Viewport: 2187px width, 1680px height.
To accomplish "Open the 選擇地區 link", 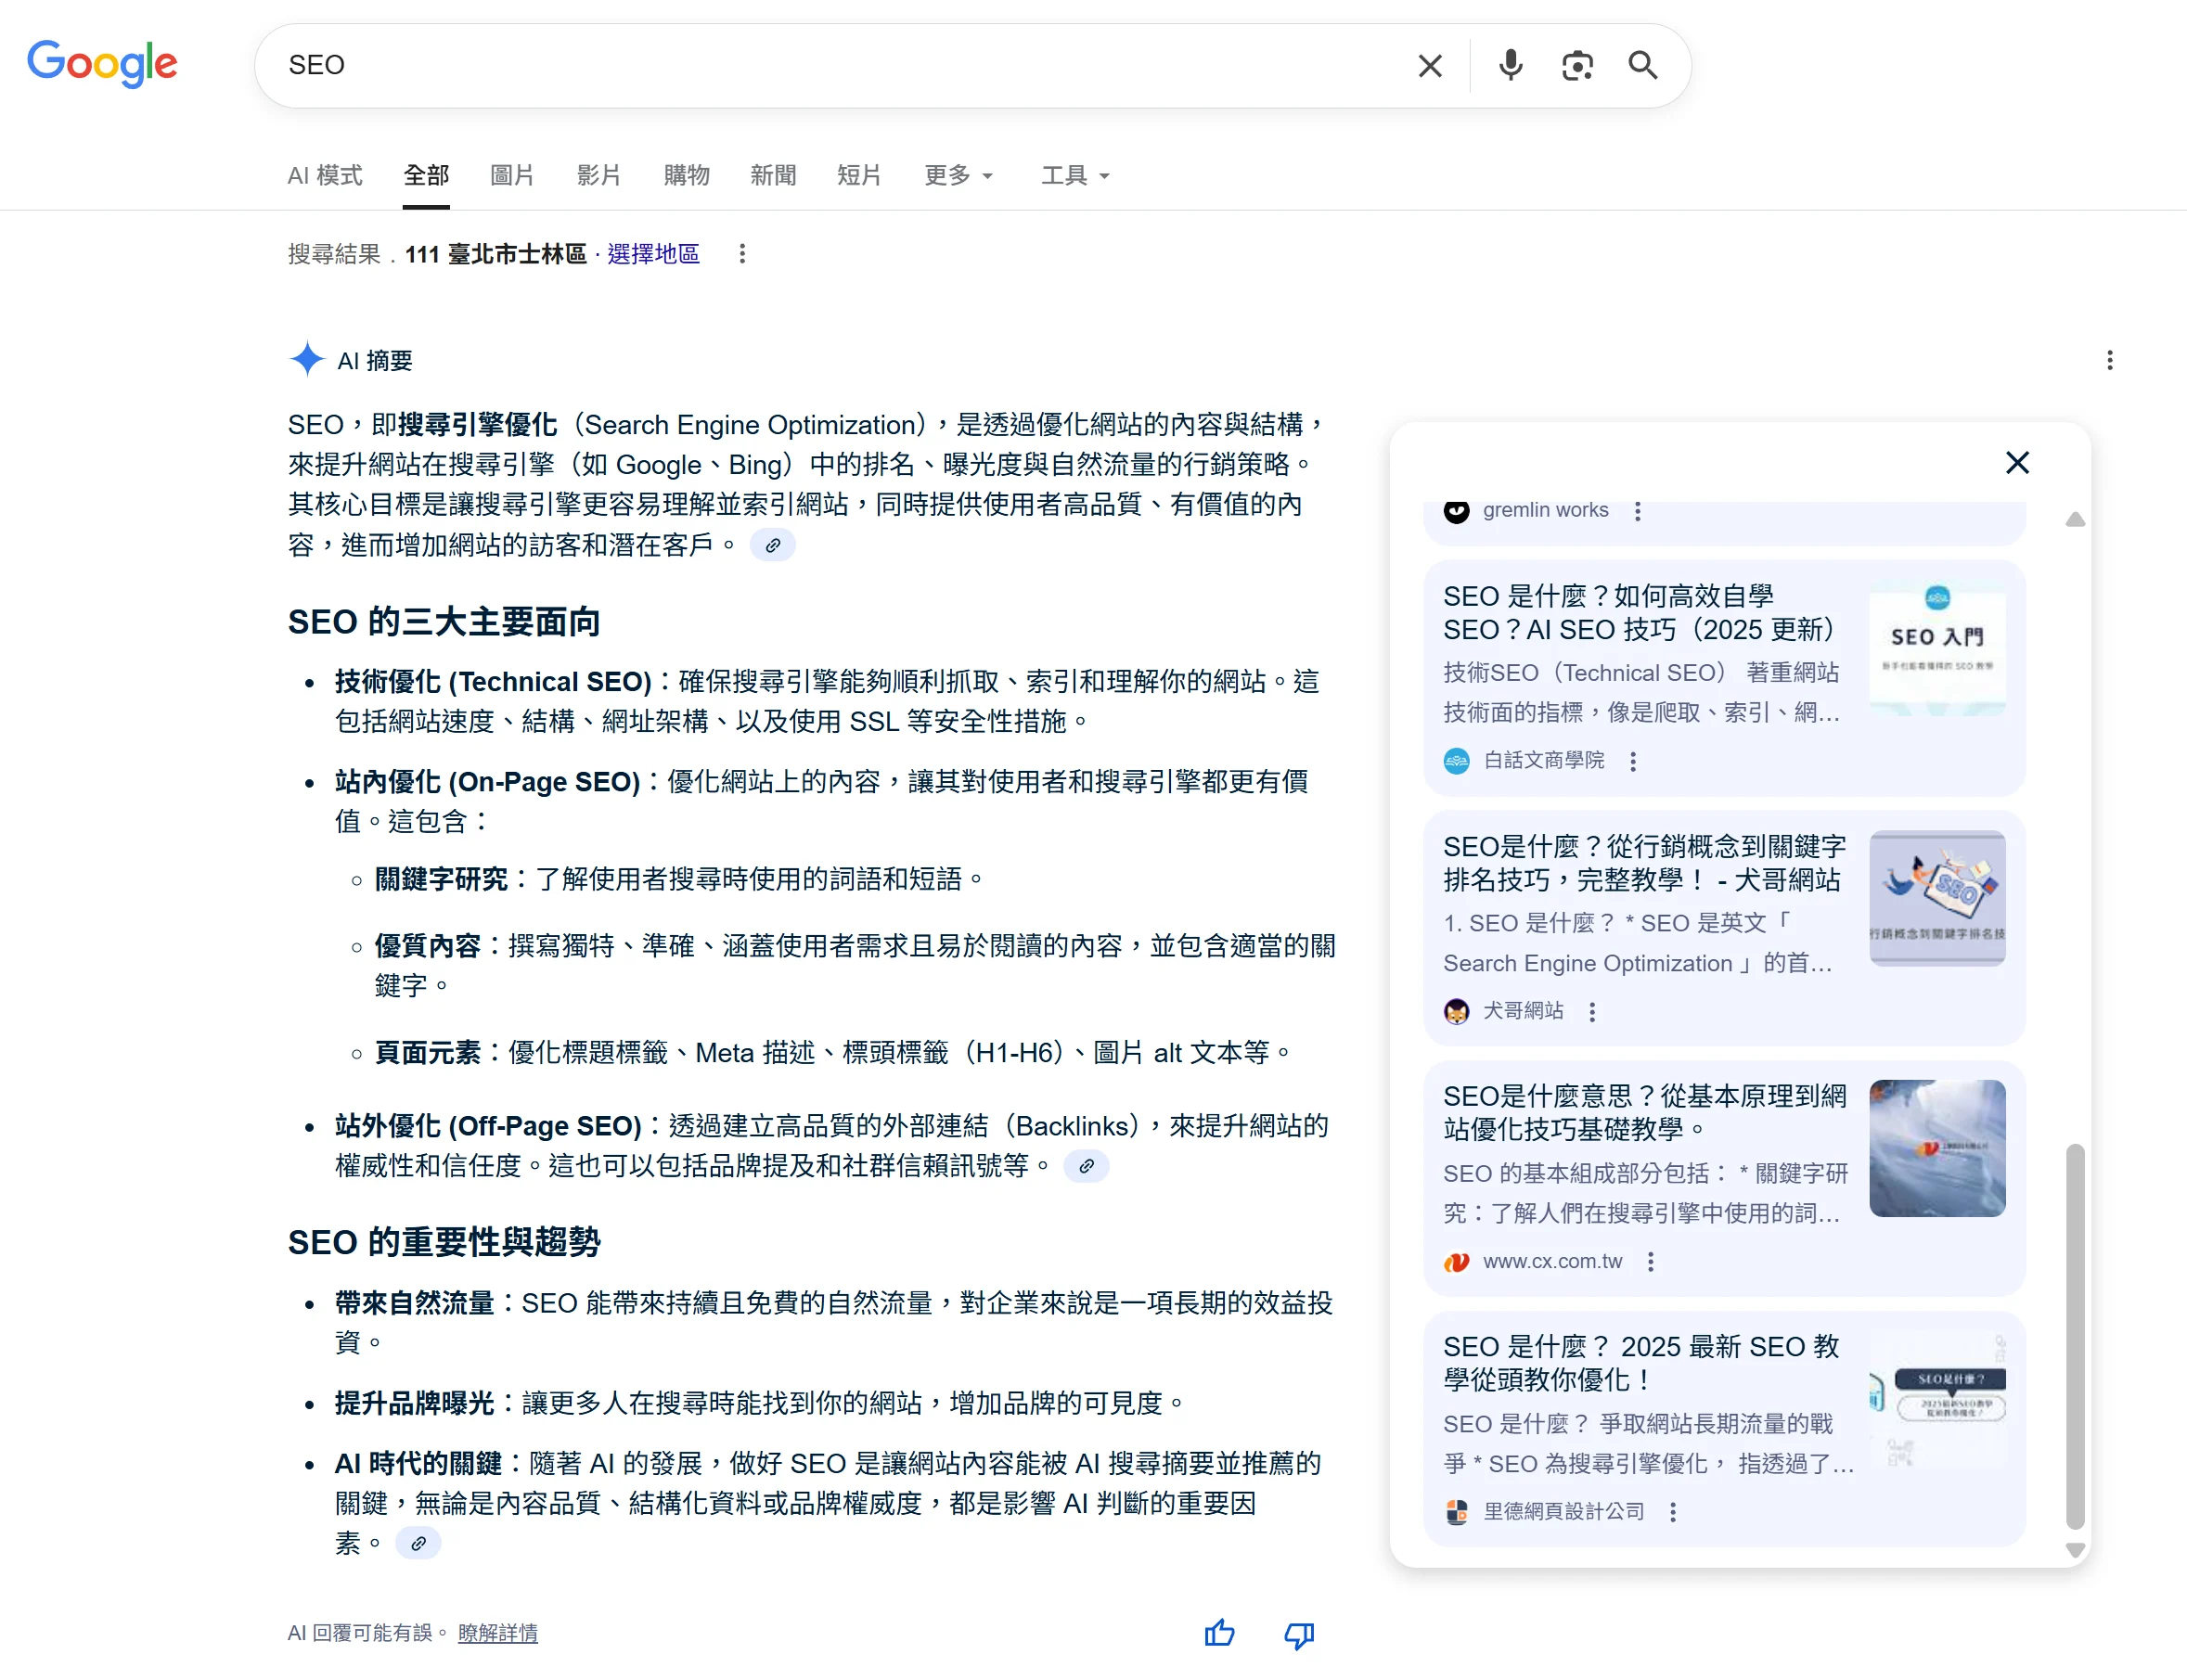I will pyautogui.click(x=652, y=254).
